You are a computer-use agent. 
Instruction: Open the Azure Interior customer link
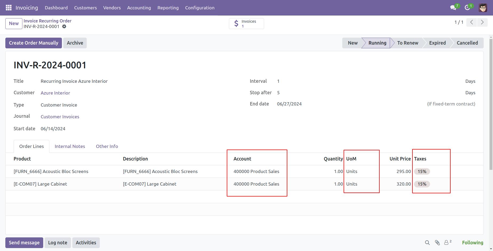click(55, 93)
